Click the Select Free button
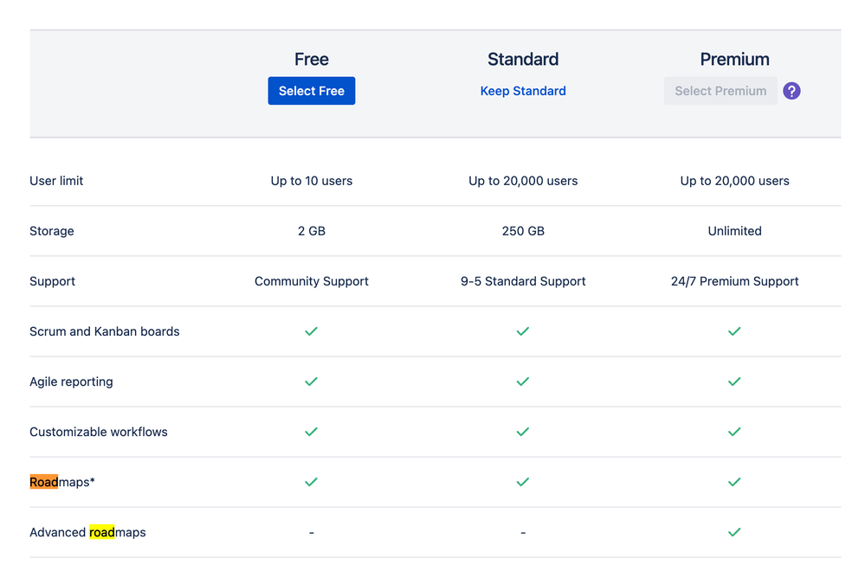This screenshot has width=865, height=571. [x=312, y=91]
